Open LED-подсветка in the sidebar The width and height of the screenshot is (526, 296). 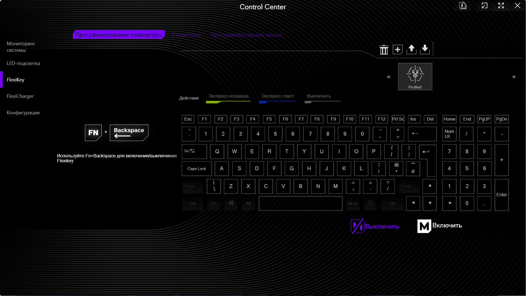click(23, 63)
